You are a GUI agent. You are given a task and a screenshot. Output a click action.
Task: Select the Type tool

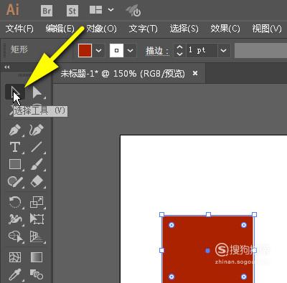click(x=15, y=147)
